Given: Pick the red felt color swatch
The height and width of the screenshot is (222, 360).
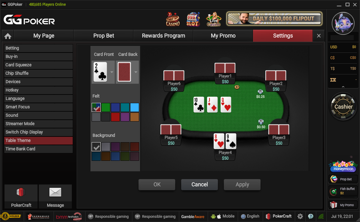Looking at the screenshot, I should point(115,117).
